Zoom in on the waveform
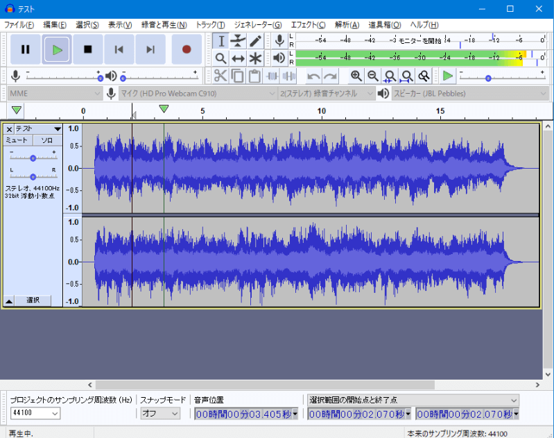Screen dimensions: 554x438 point(356,76)
